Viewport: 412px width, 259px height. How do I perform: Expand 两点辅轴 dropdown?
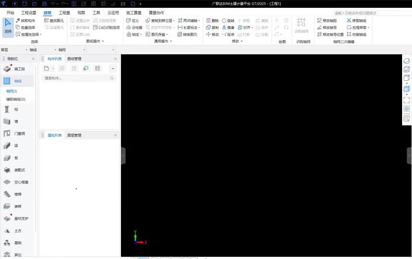click(x=199, y=20)
